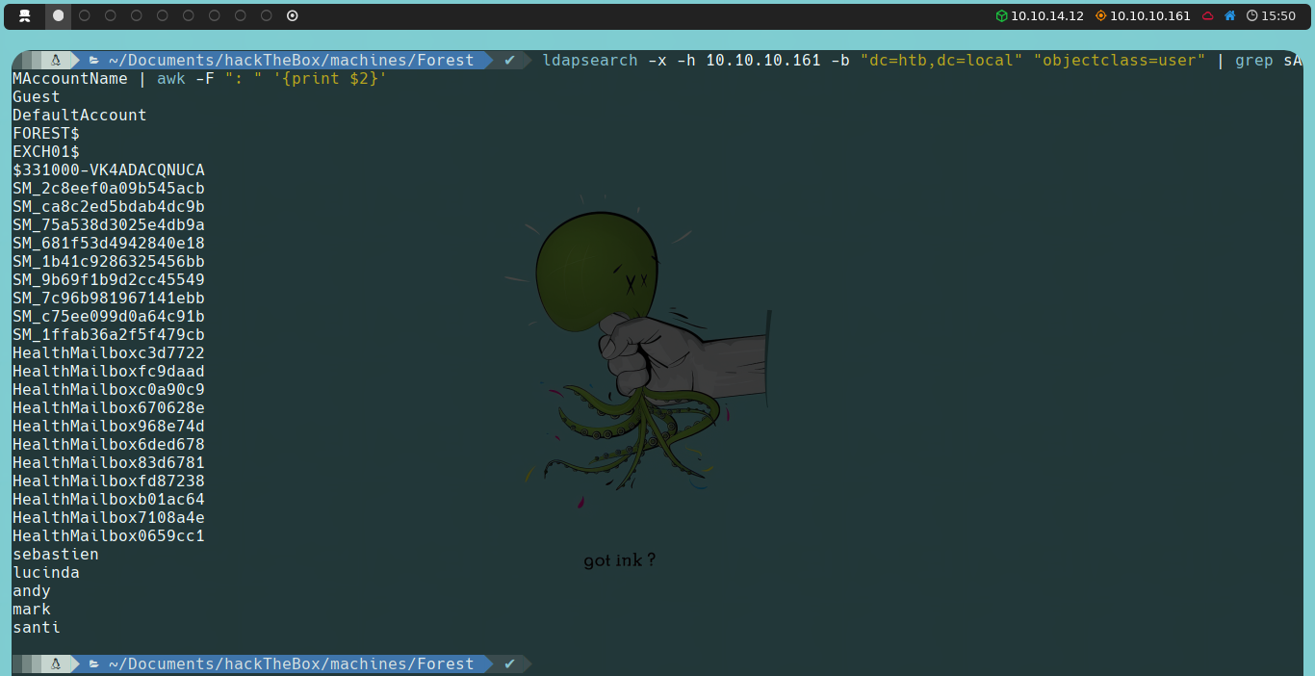Select the HealthMailboxc3d7722 line
Viewport: 1315px width, 676px height.
coord(109,352)
